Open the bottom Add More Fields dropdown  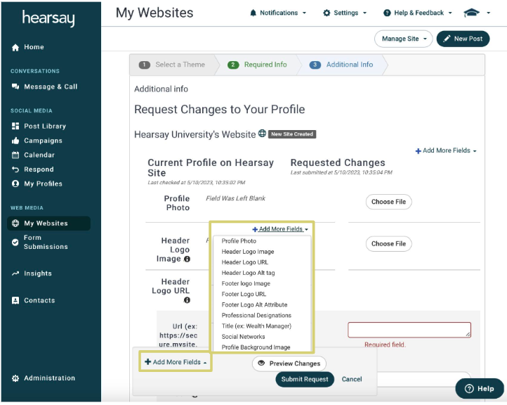[176, 362]
